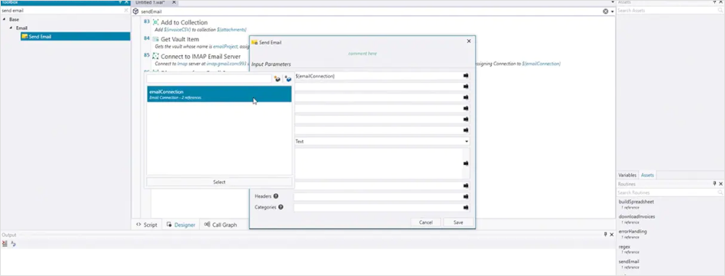Viewport: 725px width, 276px height.
Task: Pin the Routines panel
Action: [715, 184]
